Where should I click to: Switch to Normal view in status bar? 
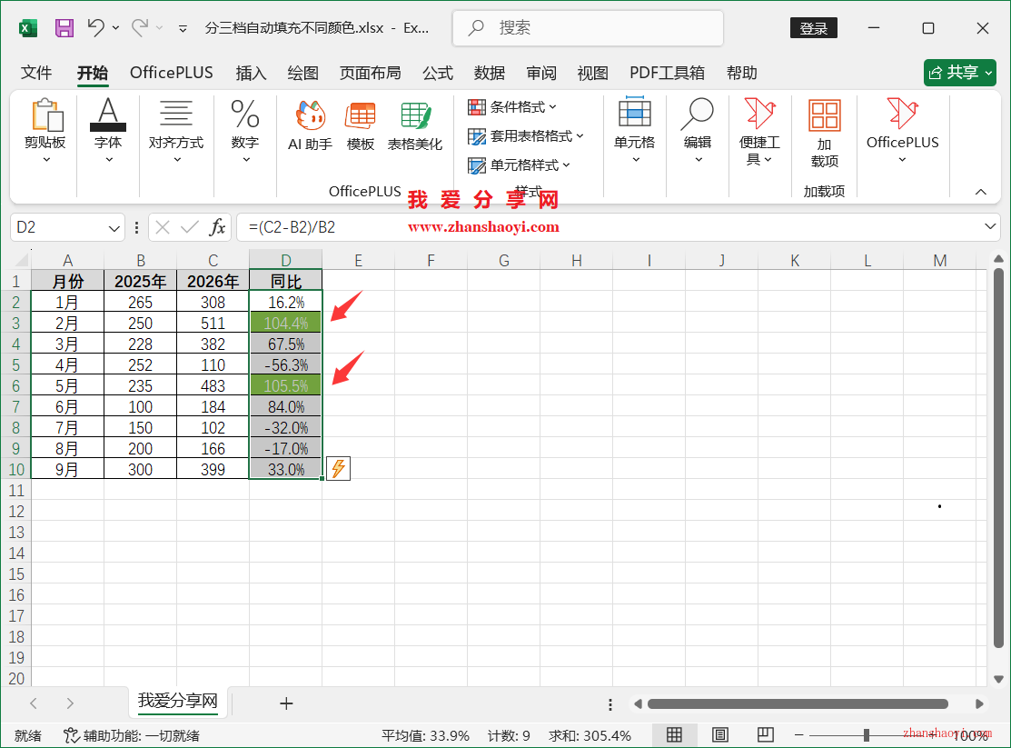(x=674, y=734)
